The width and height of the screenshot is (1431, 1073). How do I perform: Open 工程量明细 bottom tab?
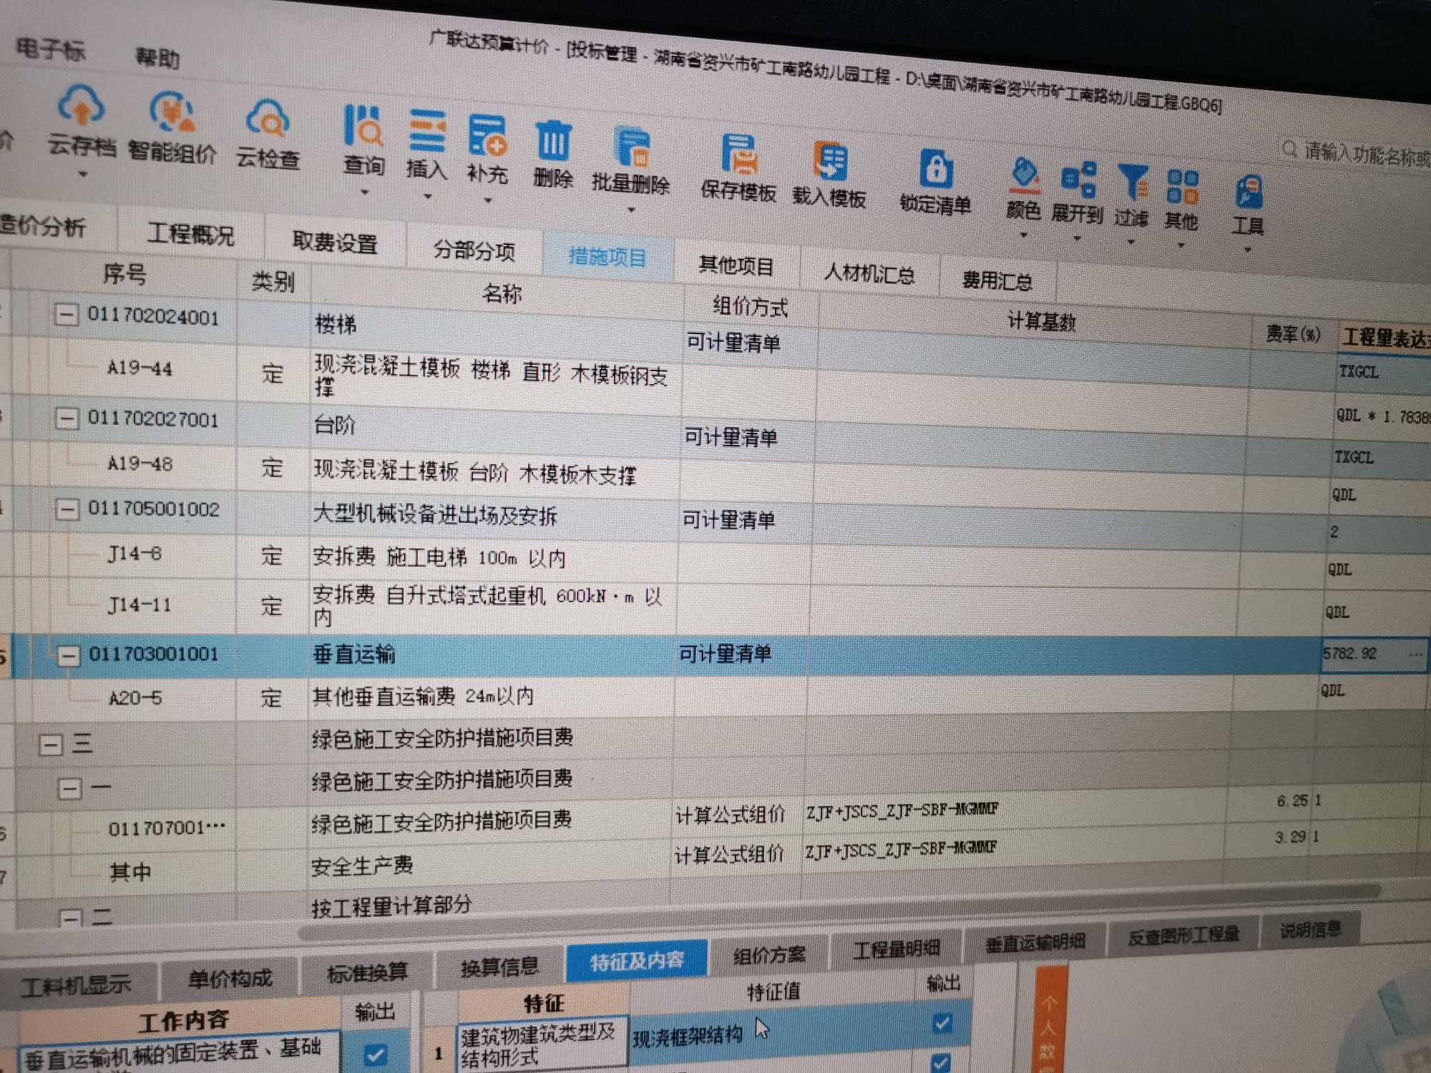point(896,949)
